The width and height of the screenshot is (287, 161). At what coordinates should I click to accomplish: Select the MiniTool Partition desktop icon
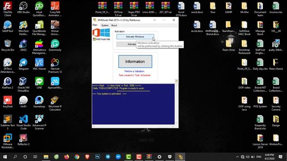23,28
